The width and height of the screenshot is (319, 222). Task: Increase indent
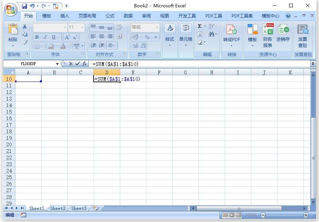tap(102, 45)
